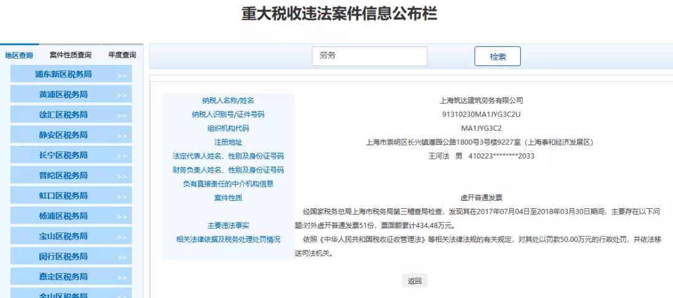
Task: Switch to the 地区查询 tab
Action: click(19, 55)
